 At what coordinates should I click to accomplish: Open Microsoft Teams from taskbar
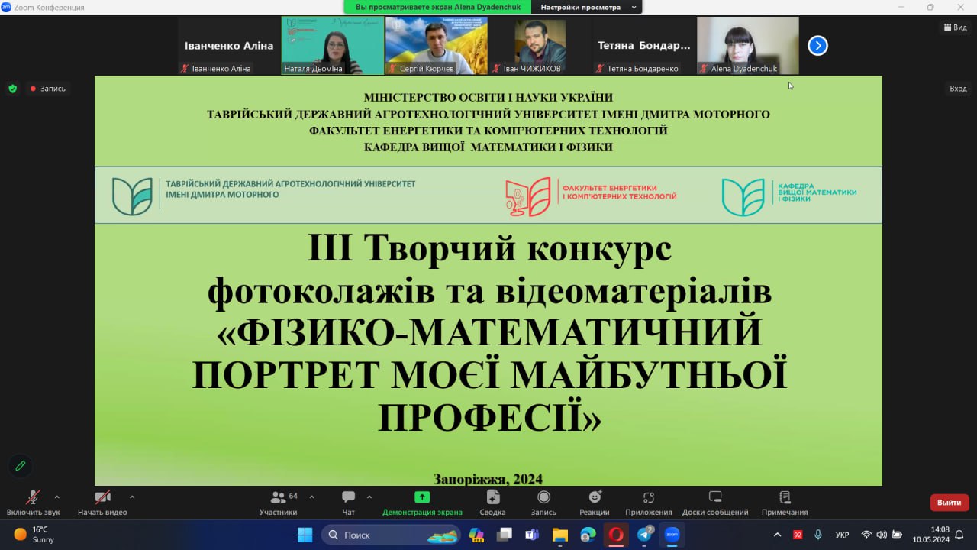[x=532, y=535]
